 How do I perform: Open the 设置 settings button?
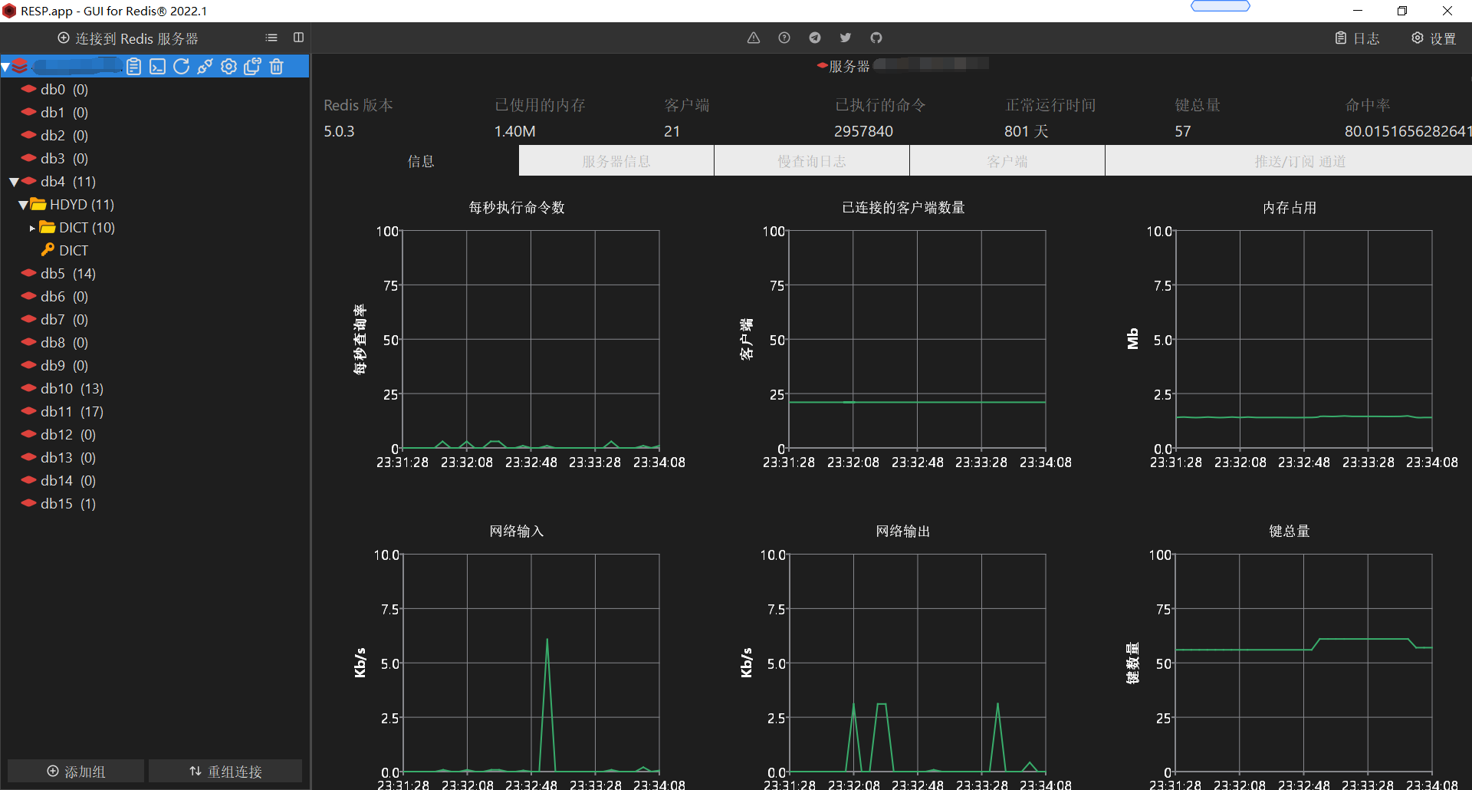(1434, 38)
